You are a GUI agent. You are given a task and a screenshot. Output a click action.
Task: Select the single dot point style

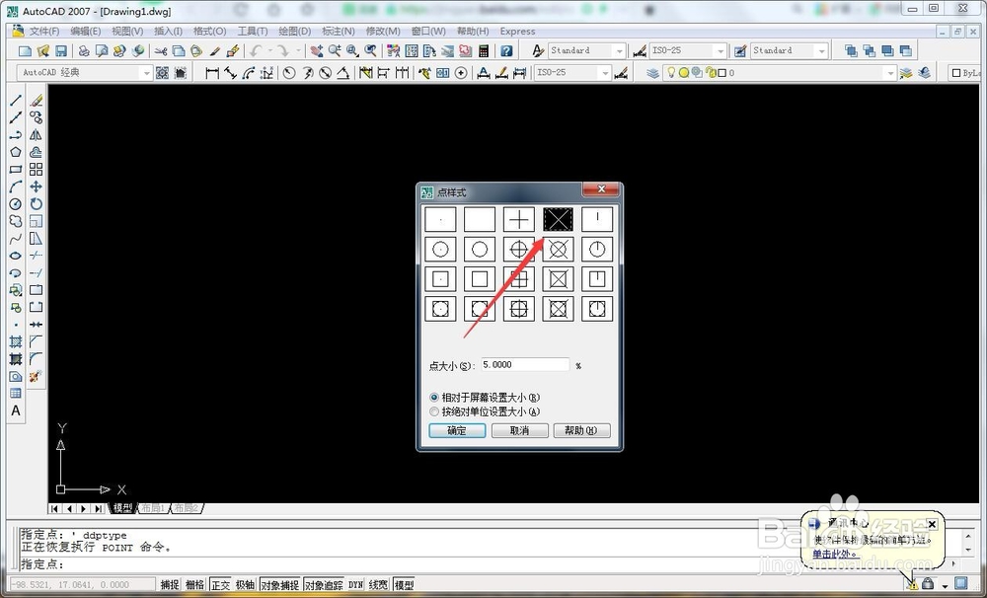(x=440, y=219)
